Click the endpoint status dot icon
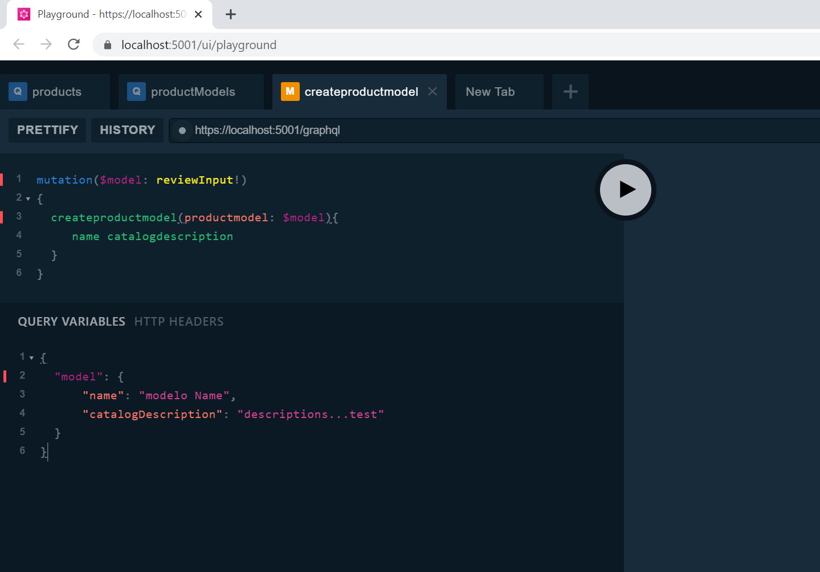Image resolution: width=820 pixels, height=572 pixels. click(x=182, y=131)
